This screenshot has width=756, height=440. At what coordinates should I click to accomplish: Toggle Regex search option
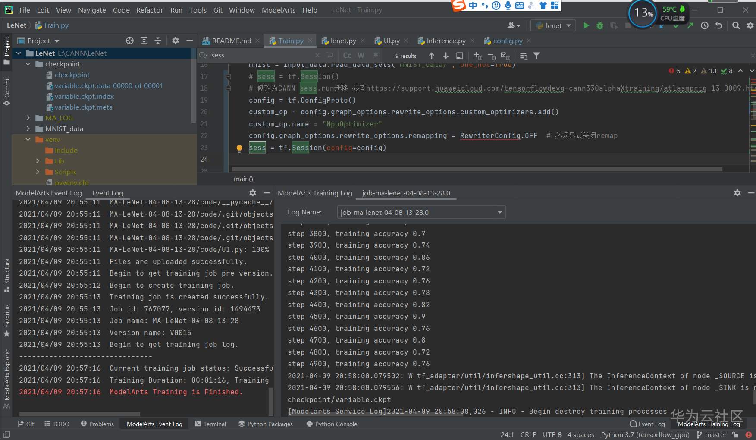[x=375, y=56]
